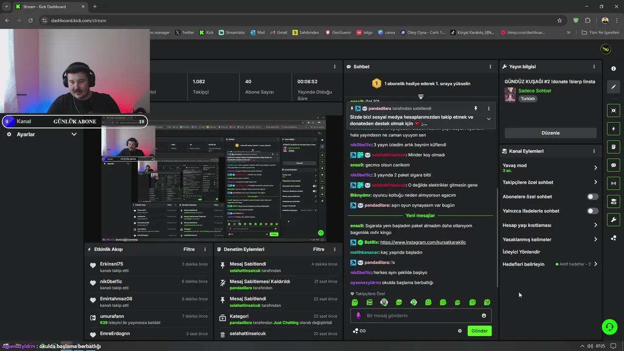Viewport: 624px width, 351px height.
Task: Open Chrome extensions puzzle icon
Action: click(587, 20)
